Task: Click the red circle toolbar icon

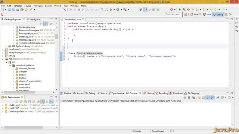Action: tap(171, 10)
